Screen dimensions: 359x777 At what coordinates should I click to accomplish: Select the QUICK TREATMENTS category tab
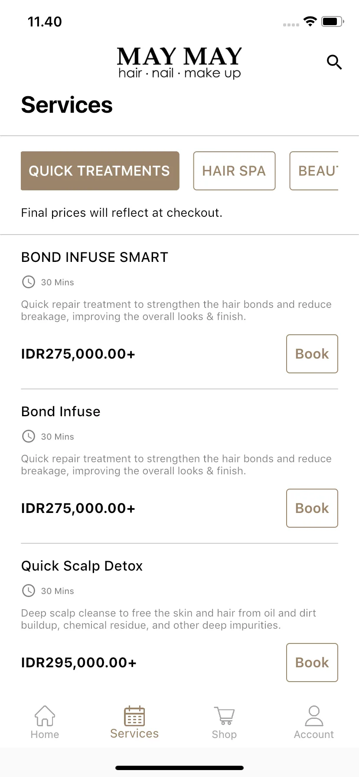(100, 171)
